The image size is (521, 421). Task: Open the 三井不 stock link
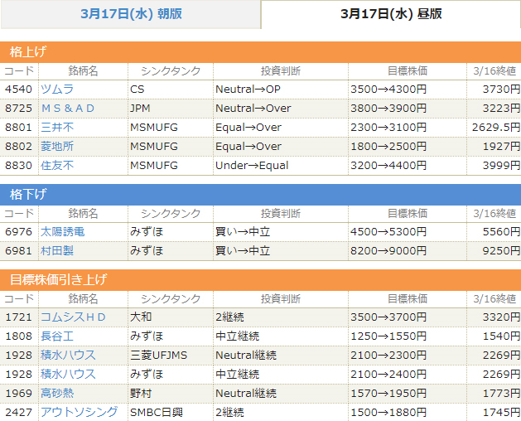57,128
